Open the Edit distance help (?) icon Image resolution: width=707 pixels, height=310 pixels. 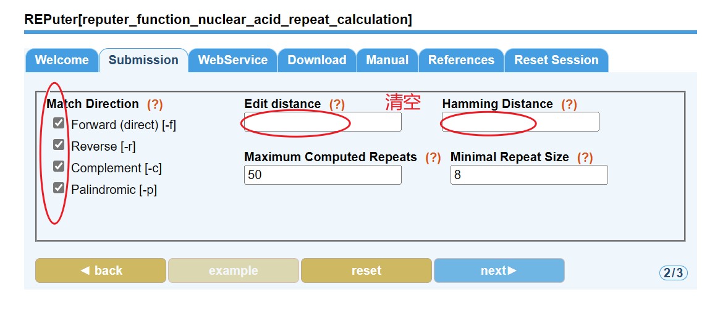click(337, 104)
